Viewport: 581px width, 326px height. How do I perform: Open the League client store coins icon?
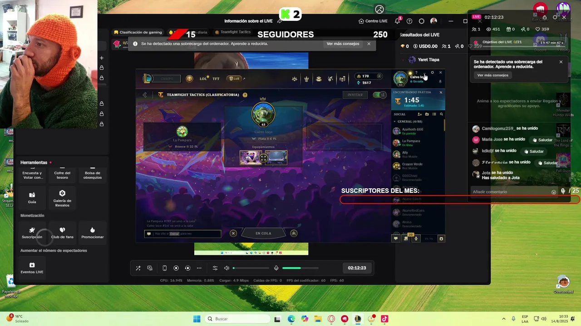[342, 79]
